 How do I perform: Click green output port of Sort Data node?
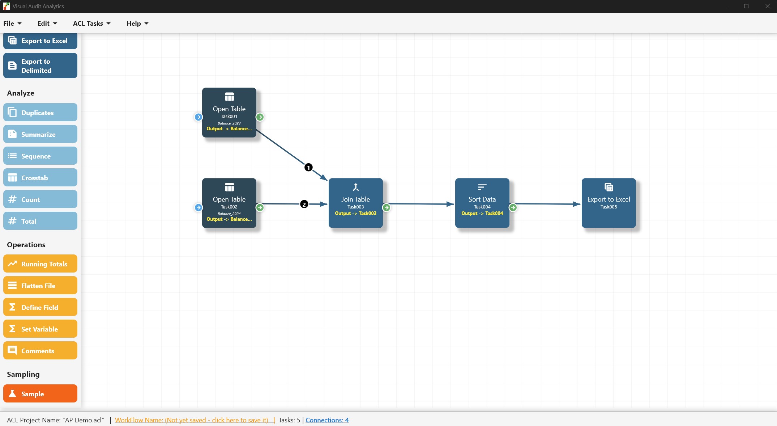tap(513, 207)
